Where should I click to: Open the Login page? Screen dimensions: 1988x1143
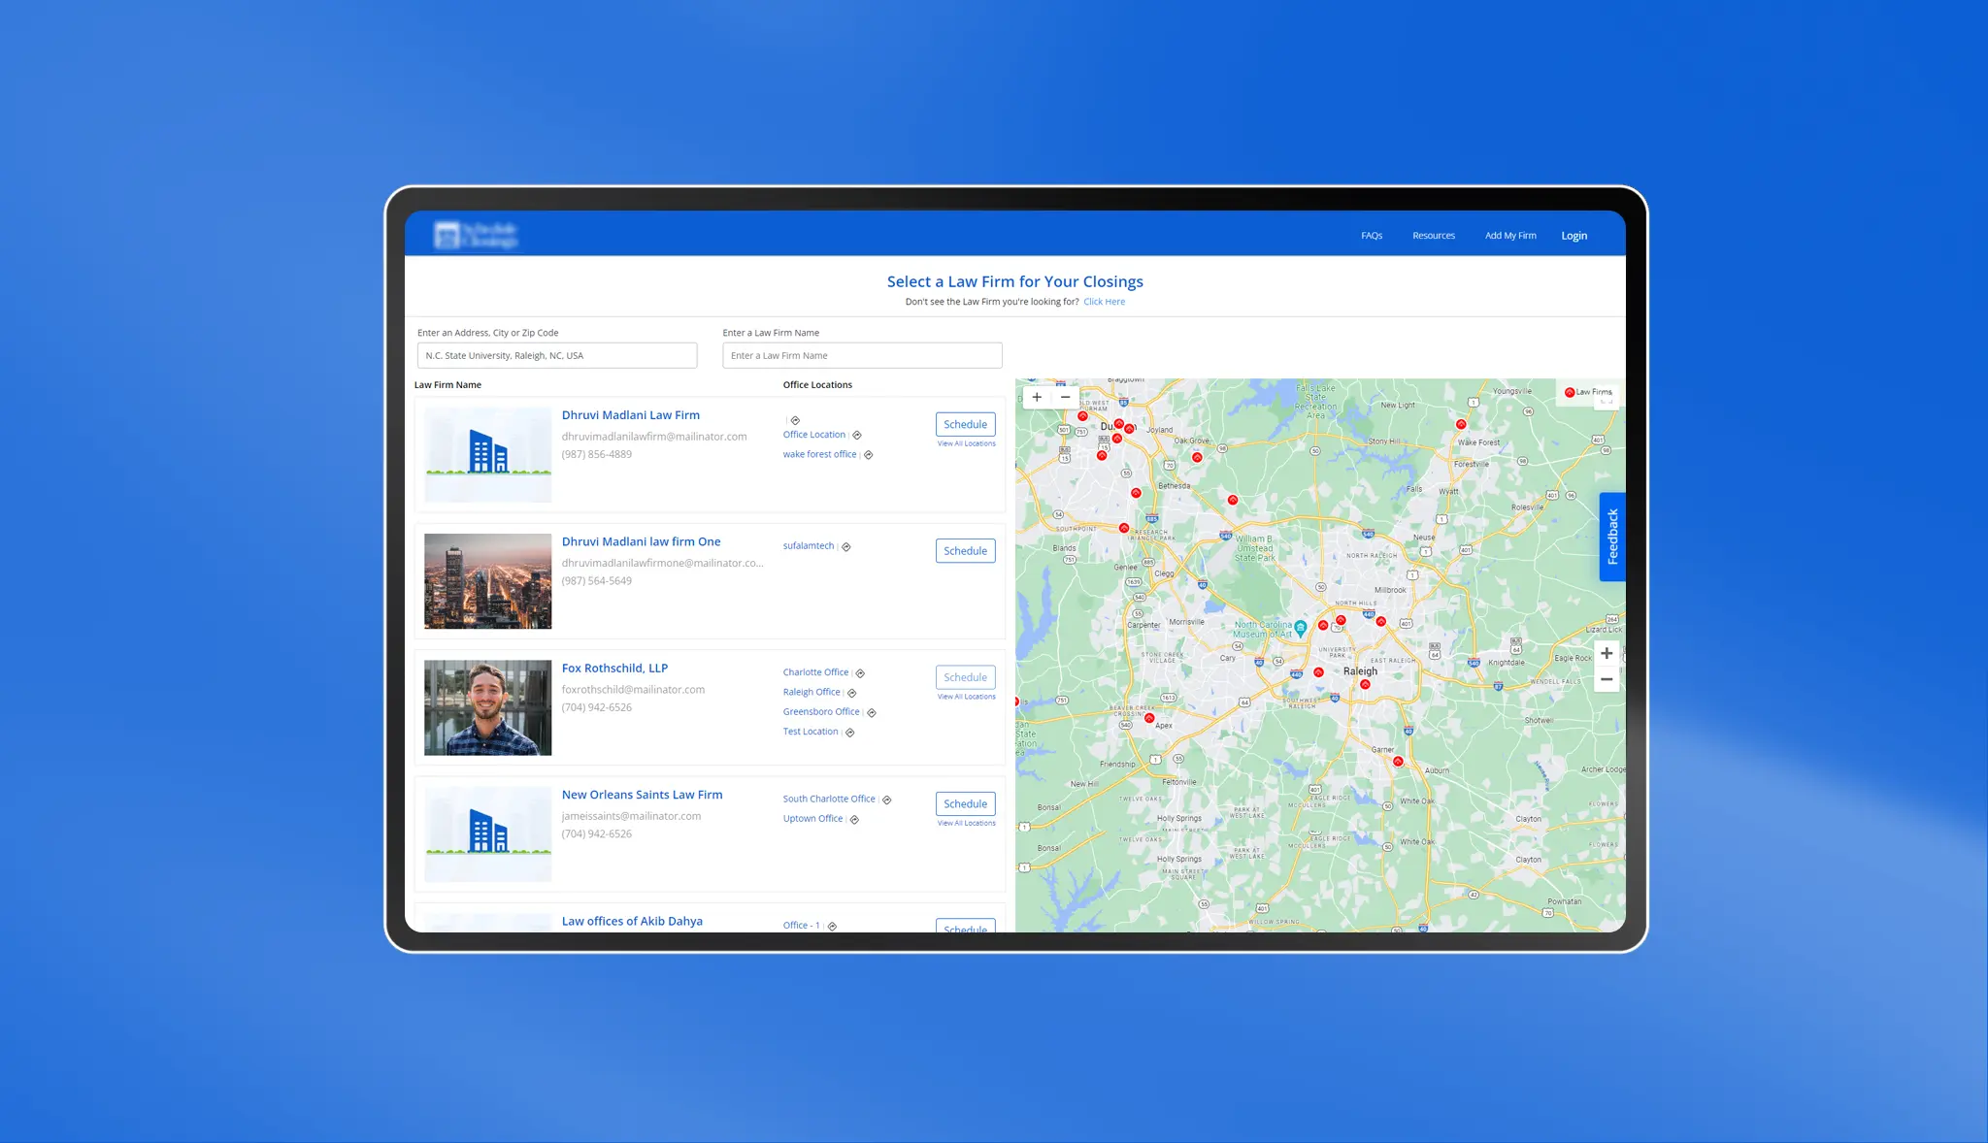click(1574, 236)
